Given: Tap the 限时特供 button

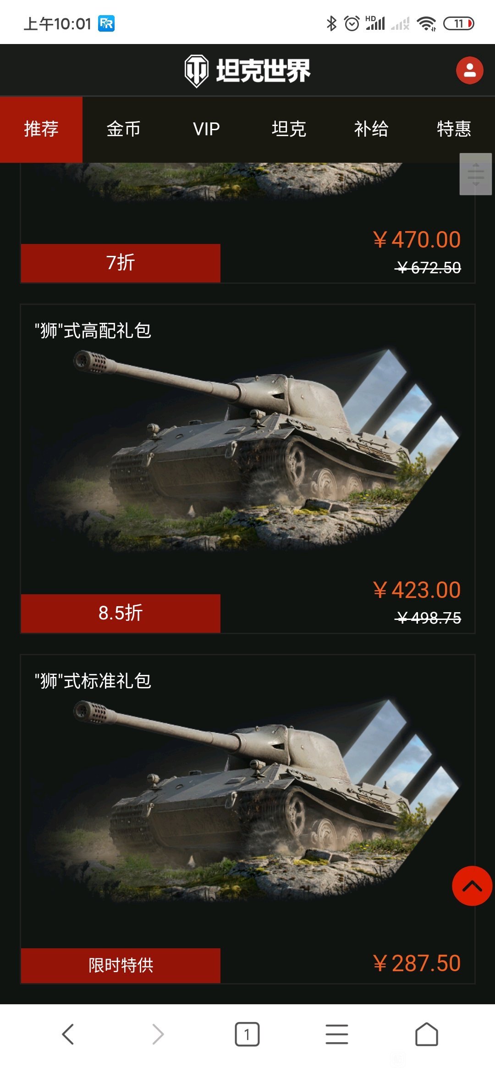Looking at the screenshot, I should [x=121, y=965].
